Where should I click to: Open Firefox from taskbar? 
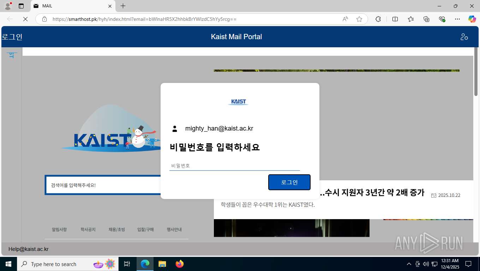click(180, 264)
